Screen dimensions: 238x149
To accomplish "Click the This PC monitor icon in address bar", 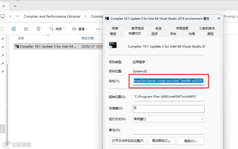I will tap(3, 16).
